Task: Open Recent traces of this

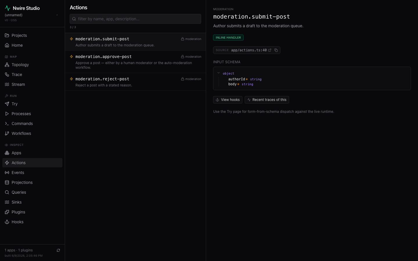Action: pyautogui.click(x=267, y=100)
